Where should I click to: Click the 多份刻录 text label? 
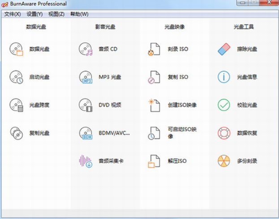(247, 161)
